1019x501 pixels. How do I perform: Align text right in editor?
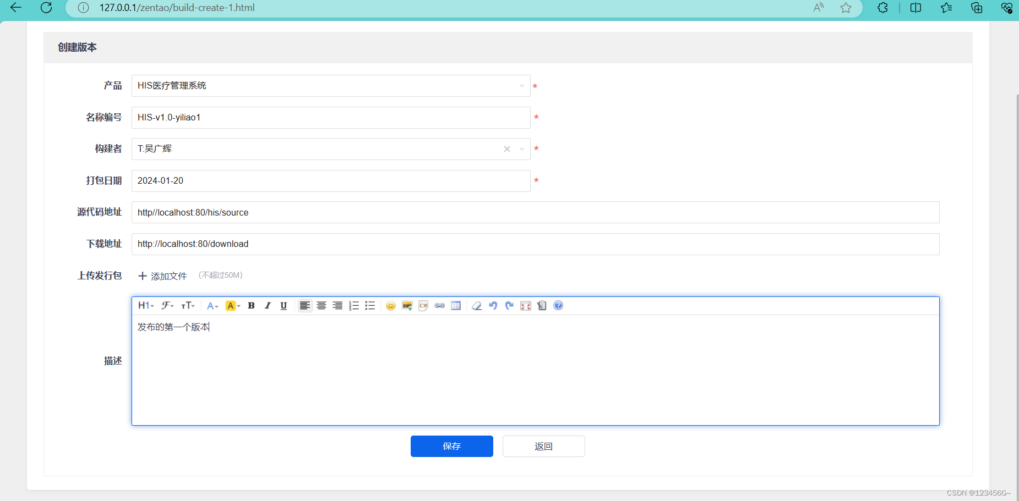coord(337,306)
